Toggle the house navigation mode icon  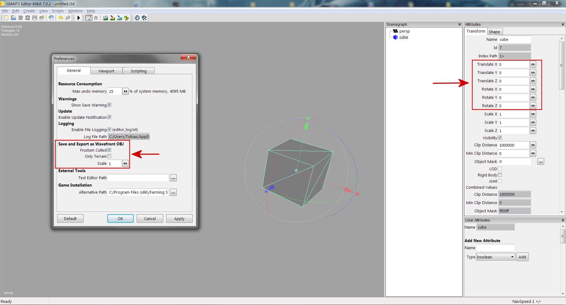click(89, 18)
